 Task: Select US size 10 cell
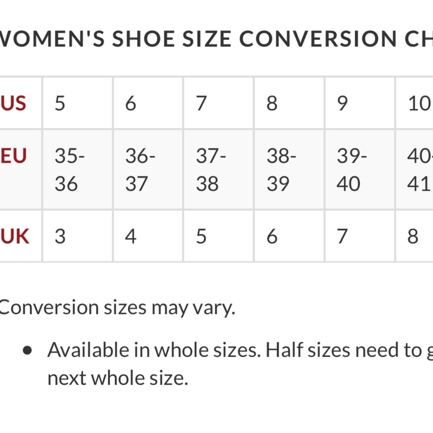point(414,103)
